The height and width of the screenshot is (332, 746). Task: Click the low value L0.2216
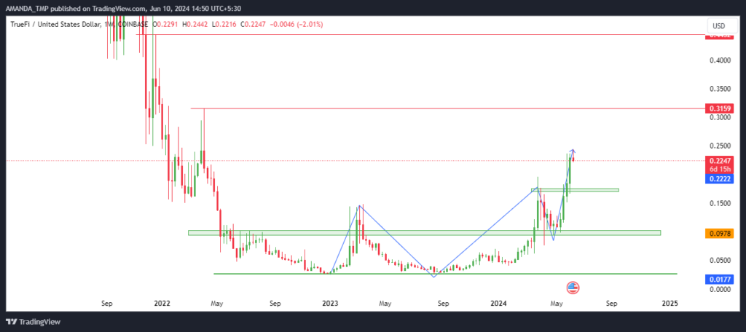pos(226,24)
